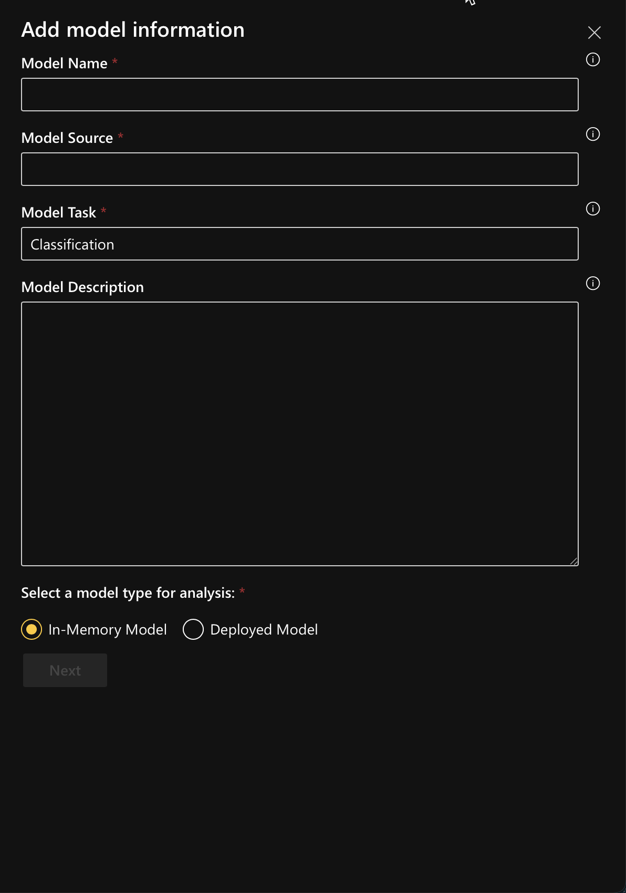This screenshot has width=626, height=893.
Task: Click the "Add model information" heading
Action: [x=133, y=30]
